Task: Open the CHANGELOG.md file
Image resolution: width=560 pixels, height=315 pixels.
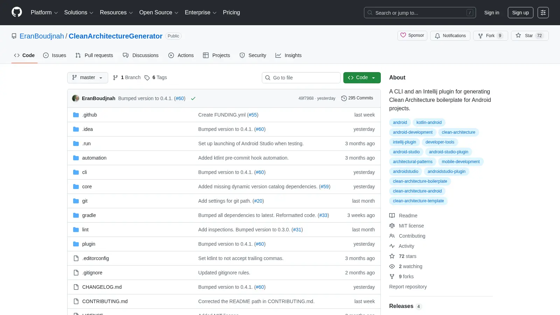Action: [x=102, y=287]
